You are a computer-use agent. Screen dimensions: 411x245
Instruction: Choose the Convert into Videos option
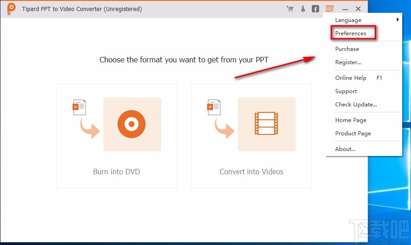click(x=251, y=136)
